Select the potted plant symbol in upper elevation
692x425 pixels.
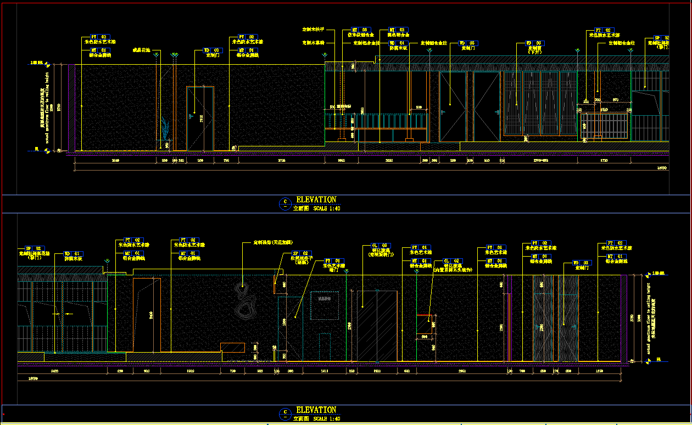point(165,131)
